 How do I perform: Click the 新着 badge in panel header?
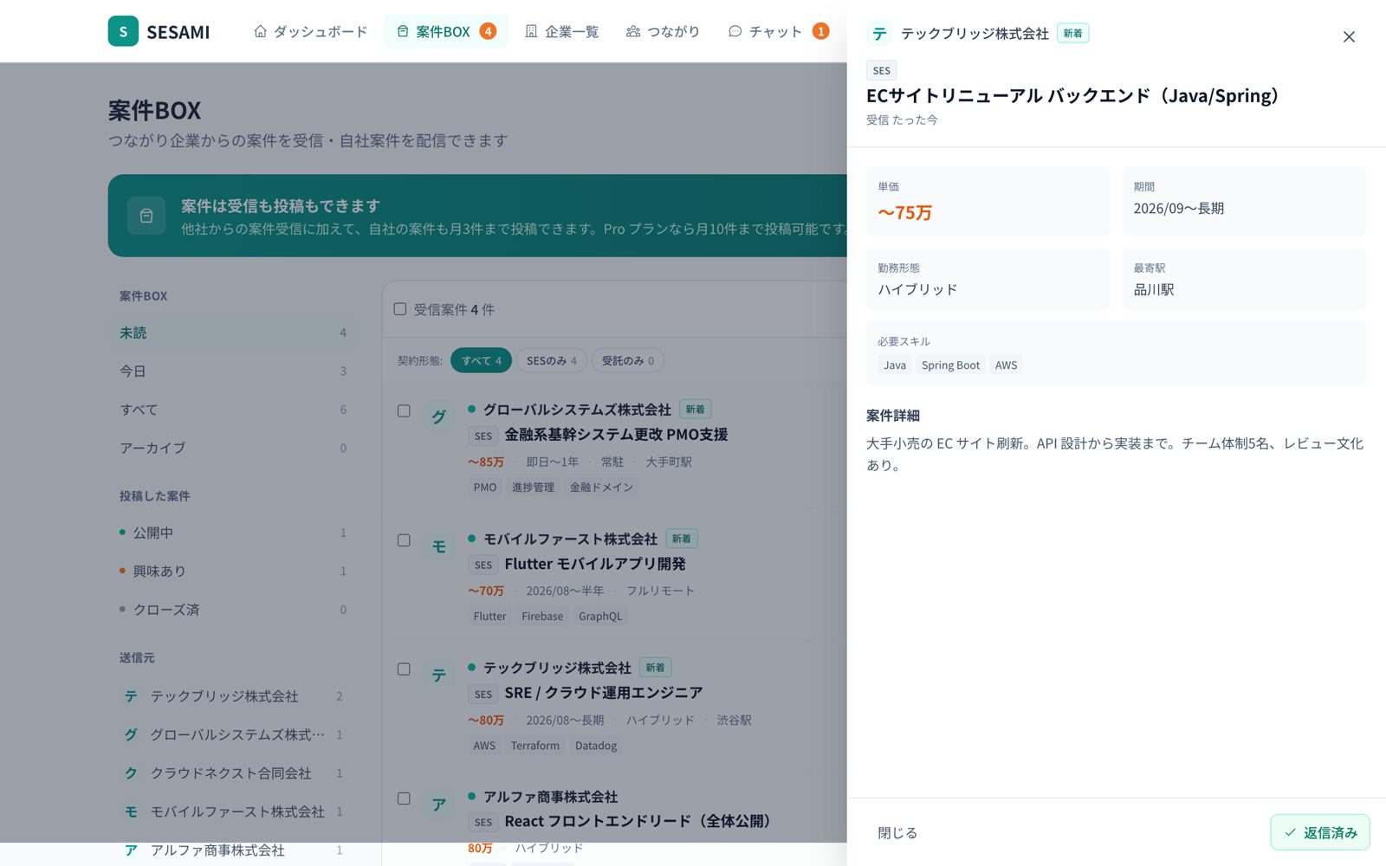pyautogui.click(x=1072, y=33)
